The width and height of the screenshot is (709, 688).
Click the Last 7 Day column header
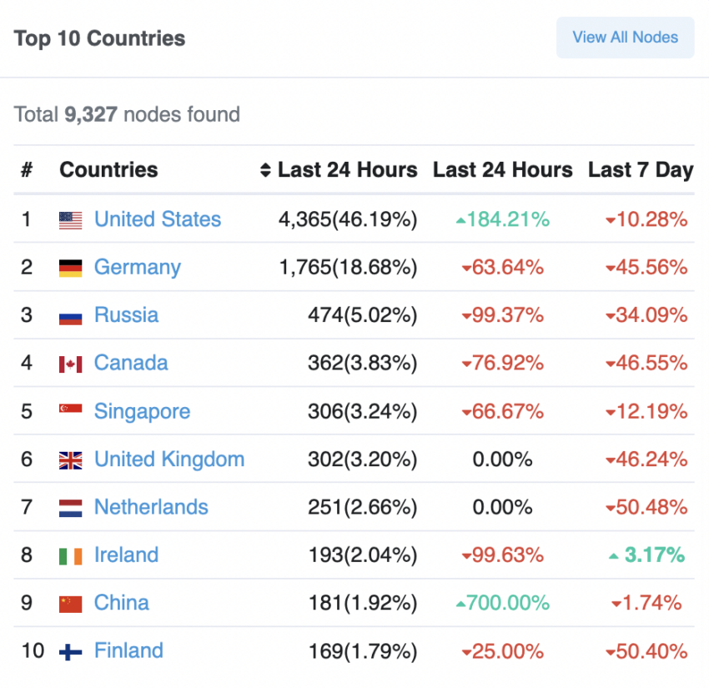[x=641, y=170]
